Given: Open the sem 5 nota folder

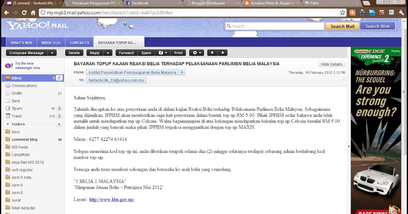Looking at the screenshot, I should tap(21, 177).
